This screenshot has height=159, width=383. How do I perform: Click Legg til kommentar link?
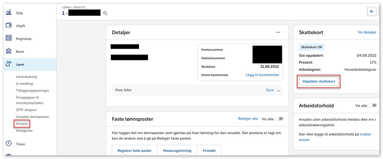pos(262,75)
